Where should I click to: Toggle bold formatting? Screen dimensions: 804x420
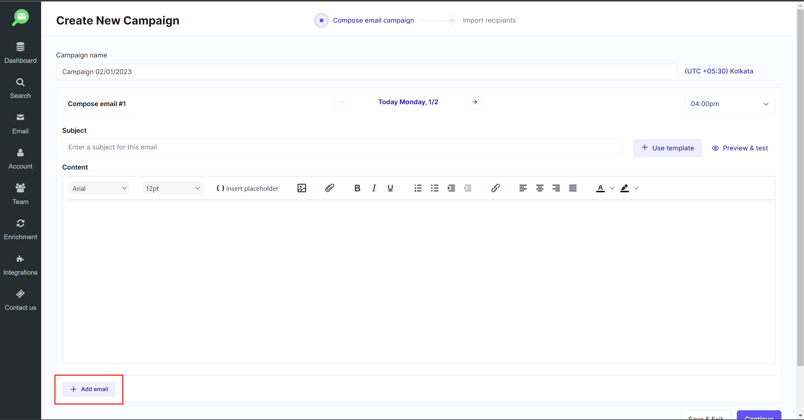point(357,188)
